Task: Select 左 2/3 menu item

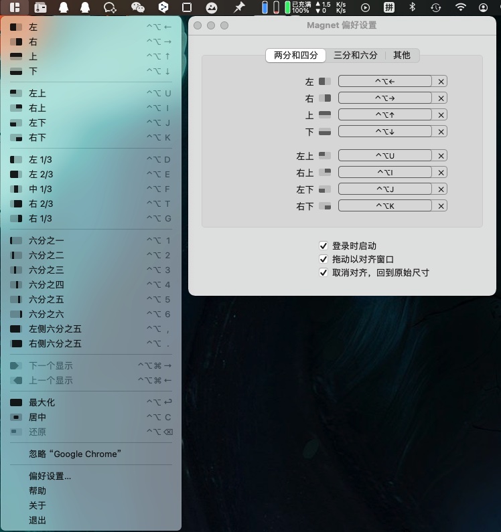Action: click(x=90, y=174)
